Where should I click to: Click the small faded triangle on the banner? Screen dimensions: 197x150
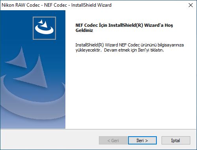17,58
